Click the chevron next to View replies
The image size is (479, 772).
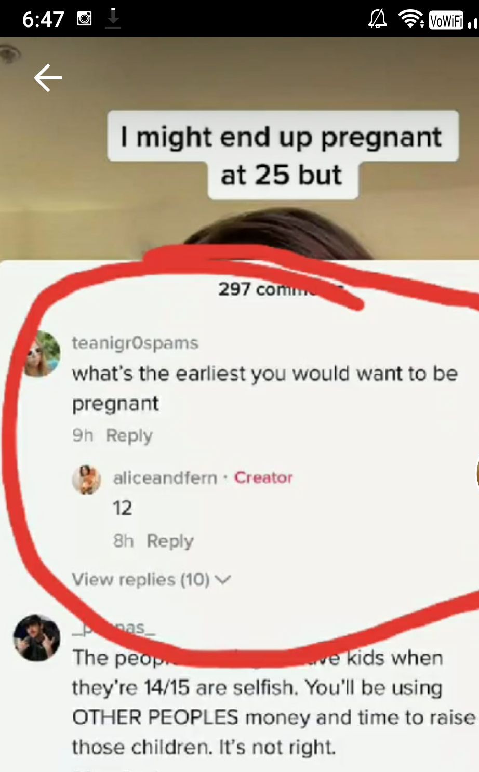(222, 580)
